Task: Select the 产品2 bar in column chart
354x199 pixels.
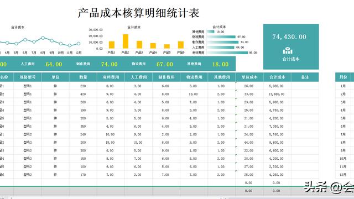Action: click(126, 41)
